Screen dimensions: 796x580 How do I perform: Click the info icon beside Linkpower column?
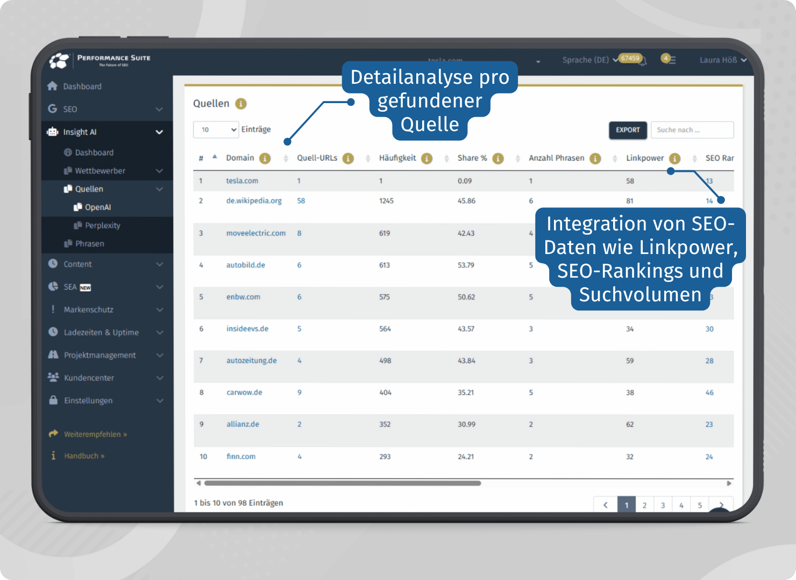(x=675, y=158)
